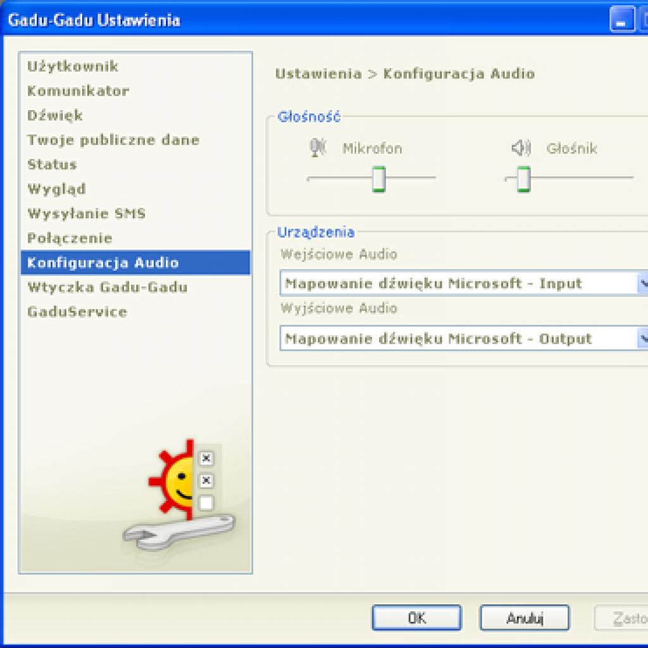
Task: Confirm settings with the OK button
Action: coord(416,618)
